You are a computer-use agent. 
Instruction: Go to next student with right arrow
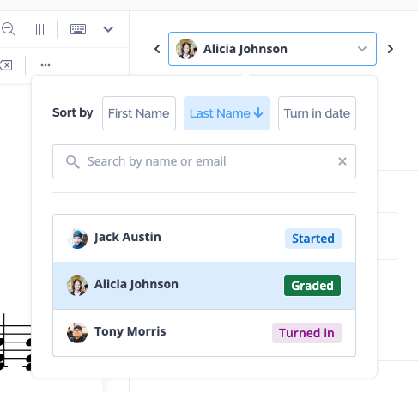tap(391, 49)
